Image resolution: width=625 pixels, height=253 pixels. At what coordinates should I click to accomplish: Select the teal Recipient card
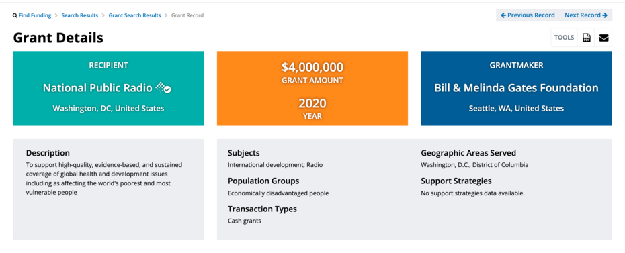tap(108, 89)
